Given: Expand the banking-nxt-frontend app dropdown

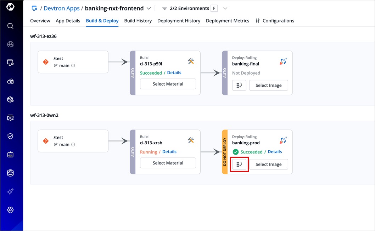Looking at the screenshot, I should coord(149,8).
